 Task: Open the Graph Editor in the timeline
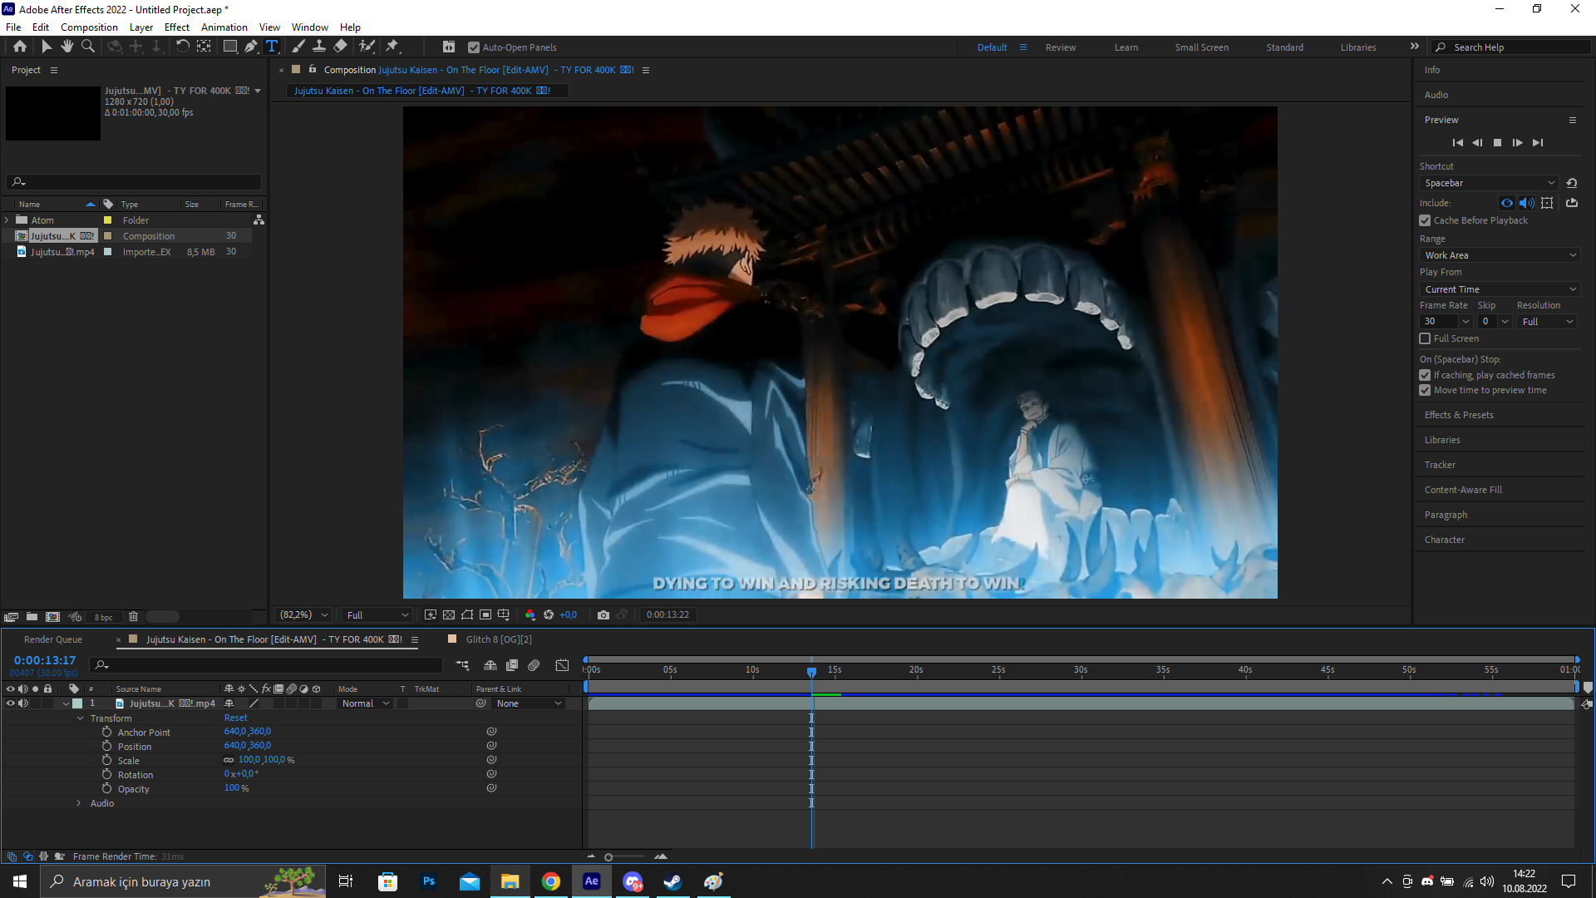[562, 665]
